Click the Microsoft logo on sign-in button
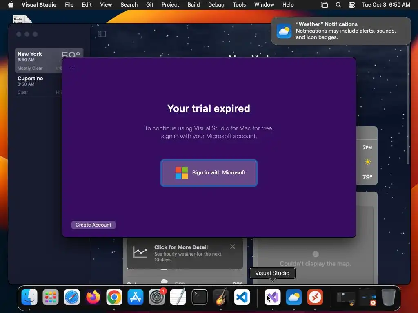The width and height of the screenshot is (418, 313). coord(182,173)
